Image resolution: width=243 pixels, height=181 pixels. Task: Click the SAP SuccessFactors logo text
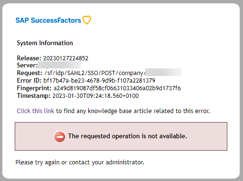(48, 20)
